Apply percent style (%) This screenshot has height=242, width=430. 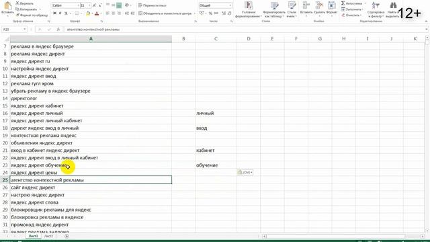coord(210,13)
